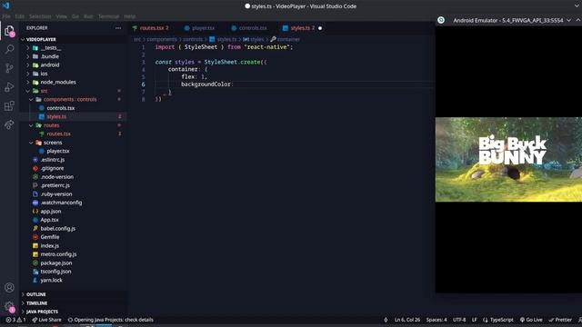Open the Run and Debug view
Screen dimensions: 582x327
pyautogui.click(x=9, y=87)
